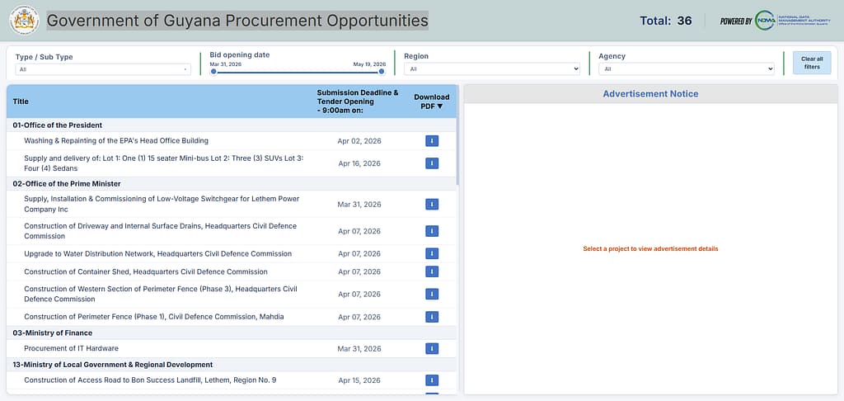Open the Type / Sub Type dropdown
Screen dimensions: 844x401
click(x=103, y=69)
